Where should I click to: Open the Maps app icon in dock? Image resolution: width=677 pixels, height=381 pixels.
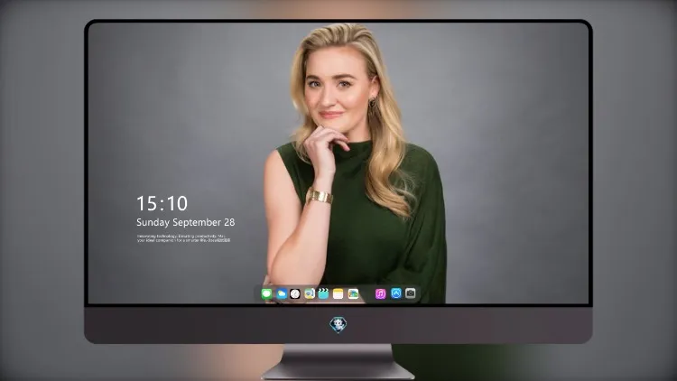(x=309, y=293)
